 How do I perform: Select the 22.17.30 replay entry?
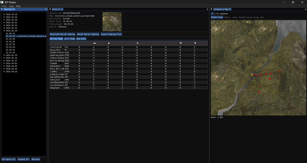tap(10, 44)
